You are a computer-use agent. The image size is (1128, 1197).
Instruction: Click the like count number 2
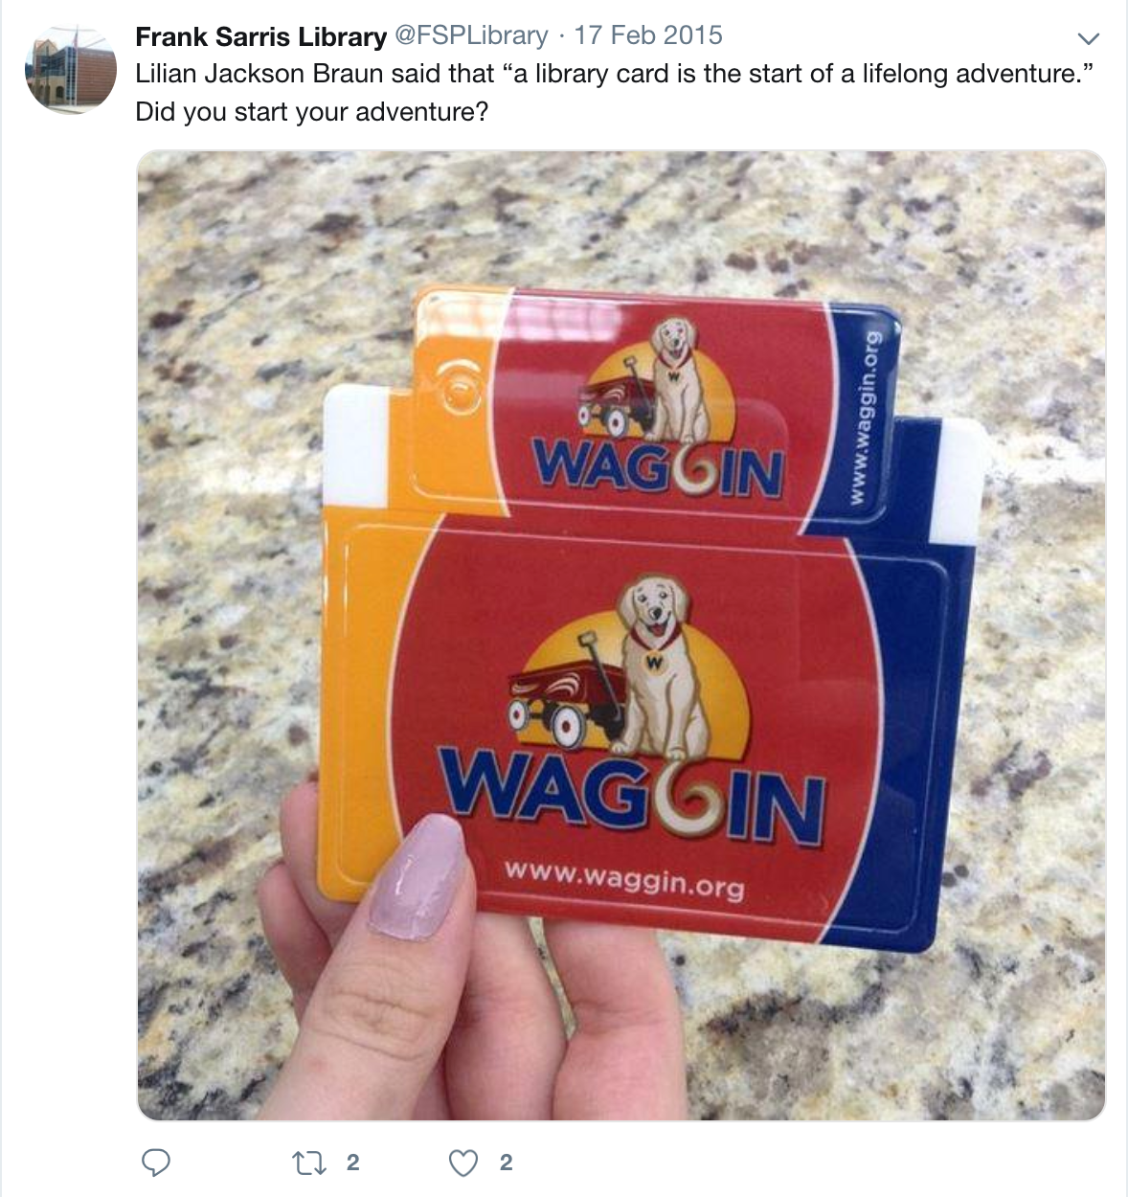tap(507, 1163)
